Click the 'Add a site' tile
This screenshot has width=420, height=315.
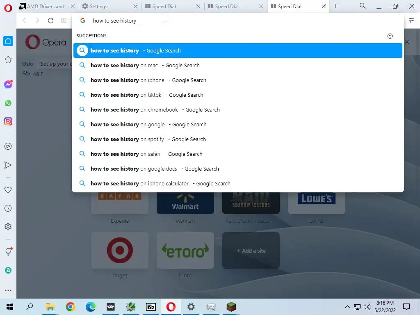251,251
